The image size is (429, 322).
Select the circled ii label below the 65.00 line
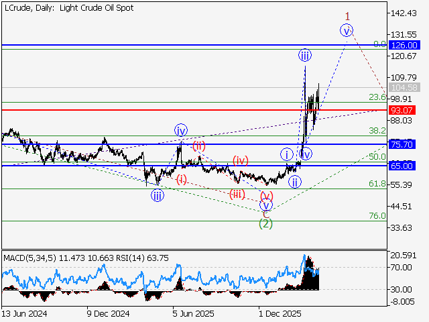295,181
